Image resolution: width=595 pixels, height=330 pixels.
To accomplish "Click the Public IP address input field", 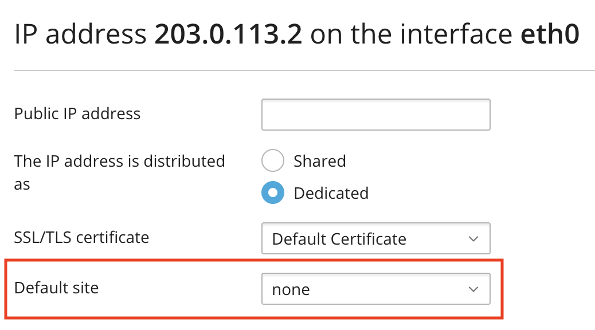I will [x=375, y=115].
